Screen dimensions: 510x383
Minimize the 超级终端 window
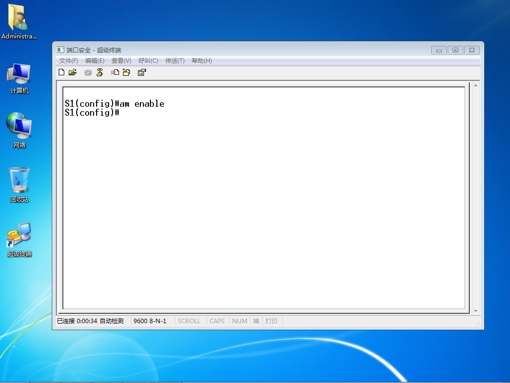pyautogui.click(x=439, y=50)
